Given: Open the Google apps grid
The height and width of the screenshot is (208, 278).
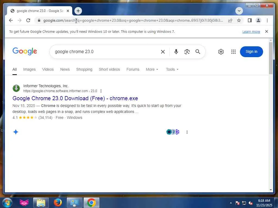Looking at the screenshot, I should tap(233, 52).
